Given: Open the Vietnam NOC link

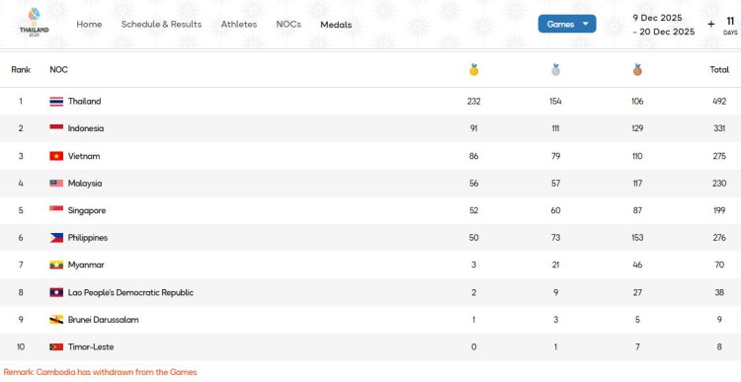Looking at the screenshot, I should 84,156.
